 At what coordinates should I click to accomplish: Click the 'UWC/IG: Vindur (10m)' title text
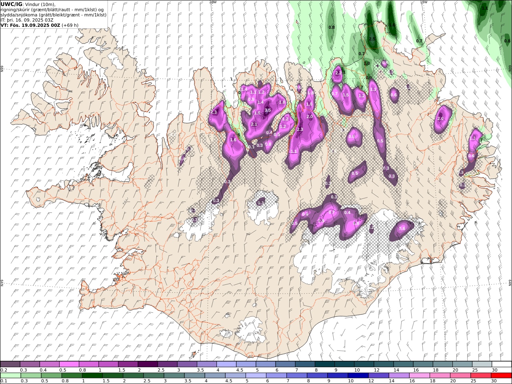[28, 4]
